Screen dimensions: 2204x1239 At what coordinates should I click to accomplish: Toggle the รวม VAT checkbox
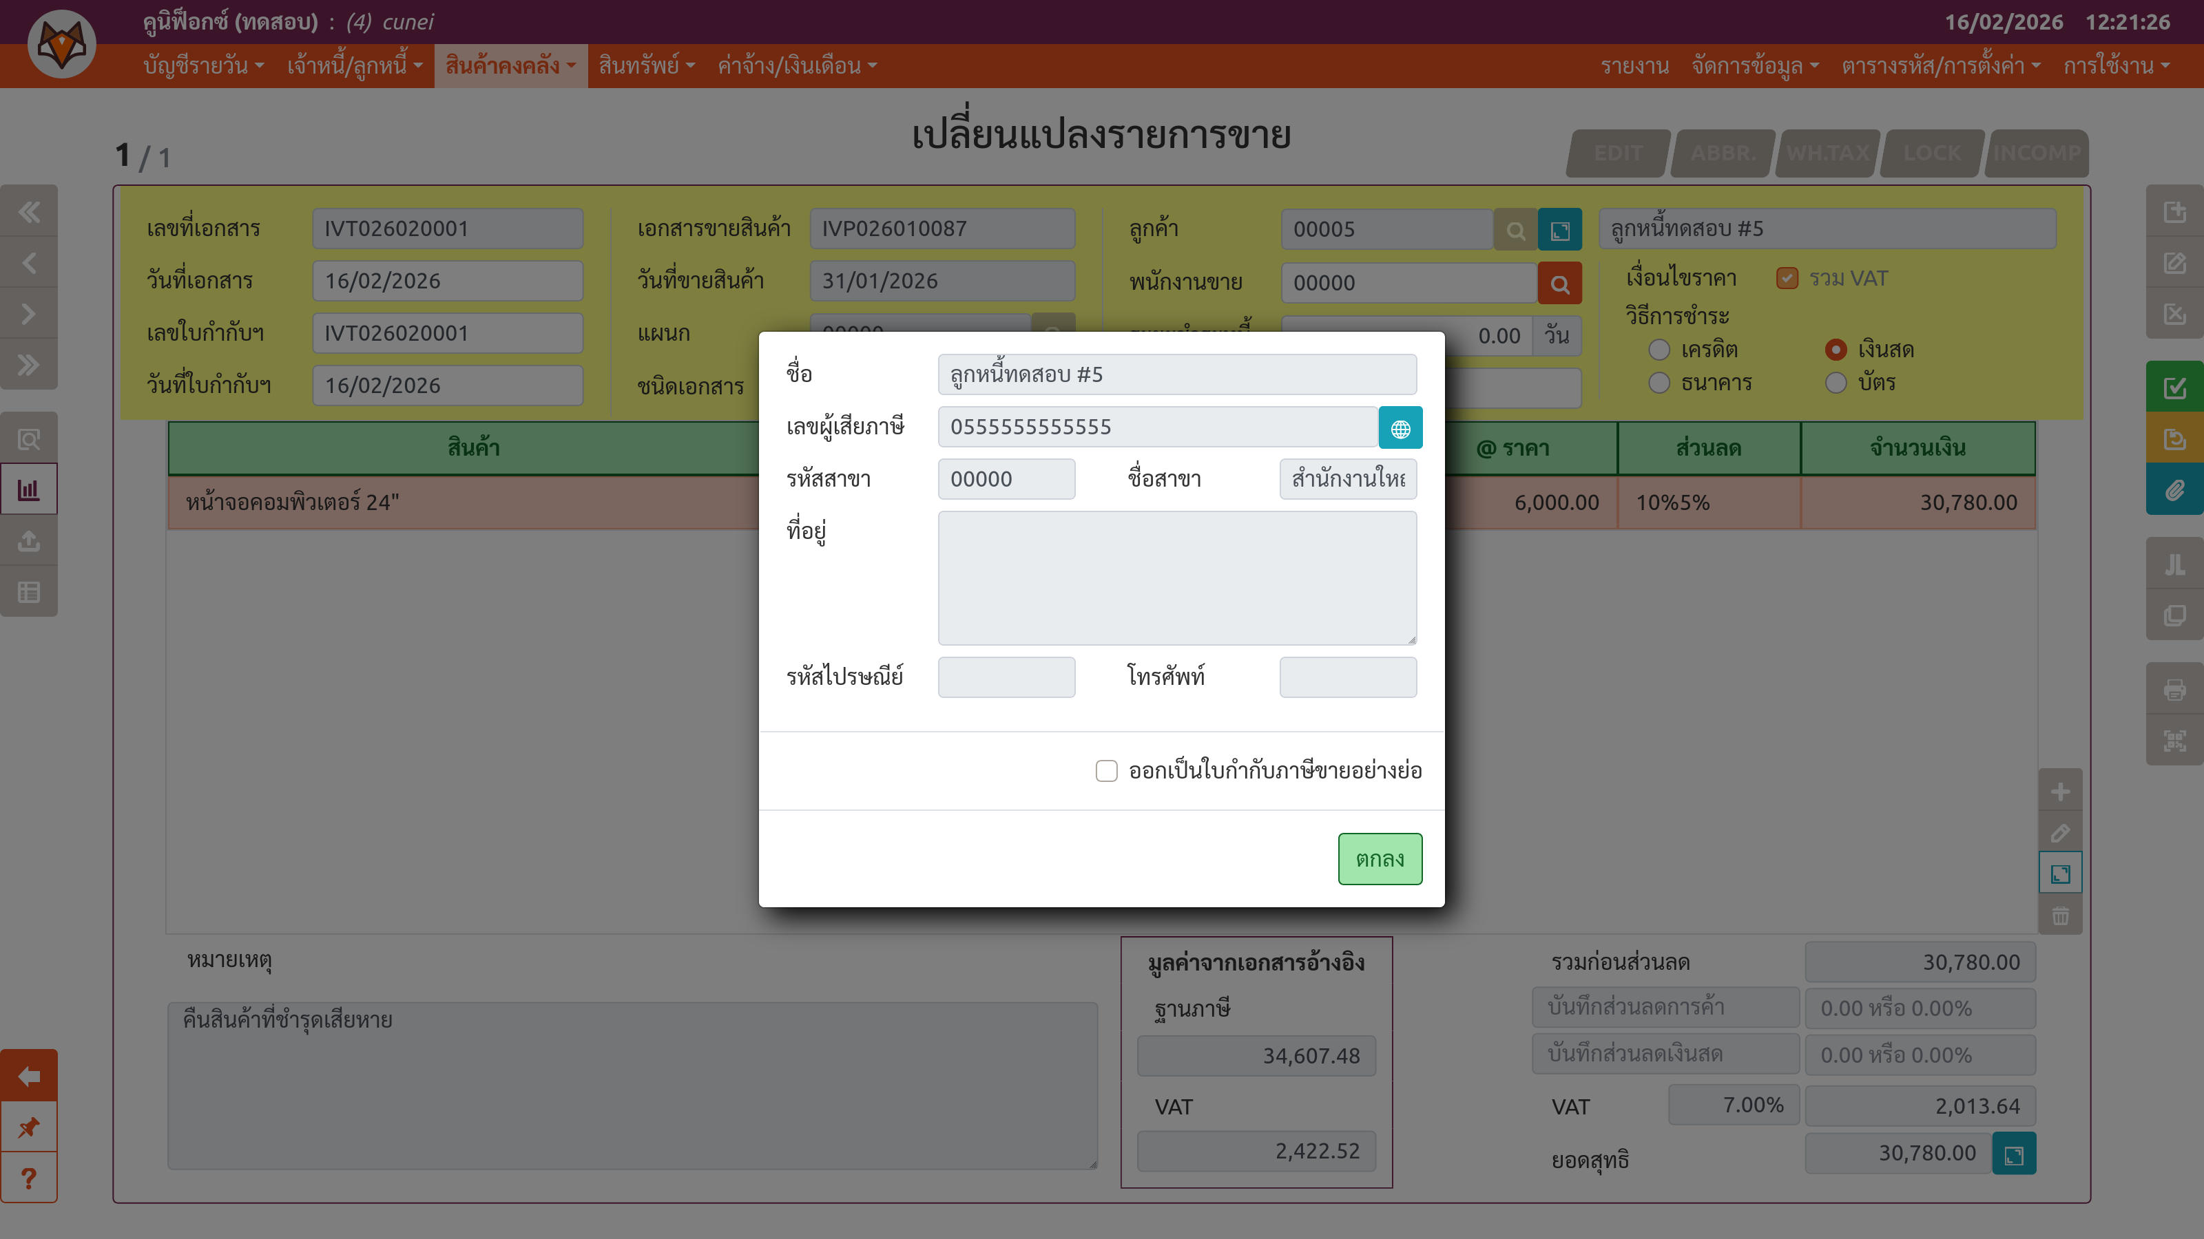(1787, 279)
